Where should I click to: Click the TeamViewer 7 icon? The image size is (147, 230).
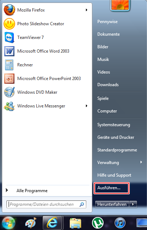point(9,37)
